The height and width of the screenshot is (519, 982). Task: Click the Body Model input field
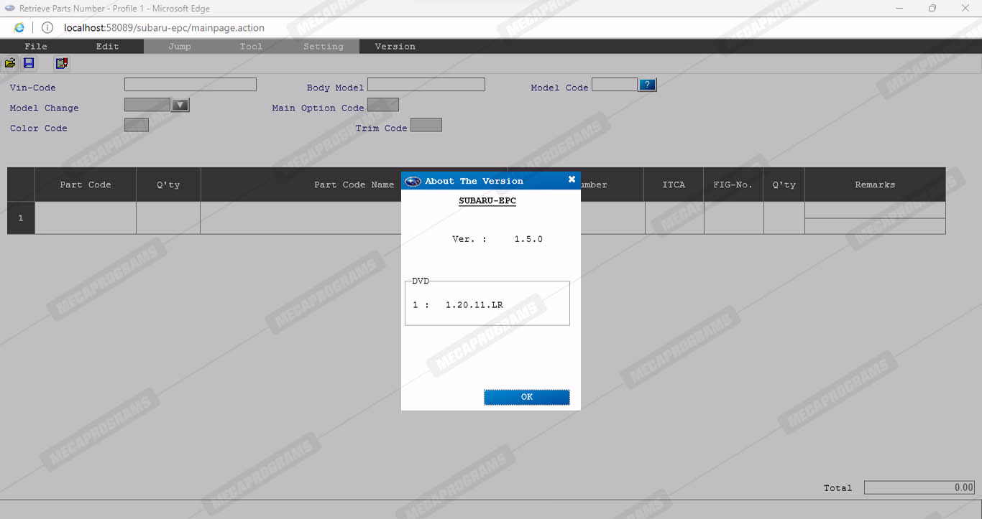point(426,85)
